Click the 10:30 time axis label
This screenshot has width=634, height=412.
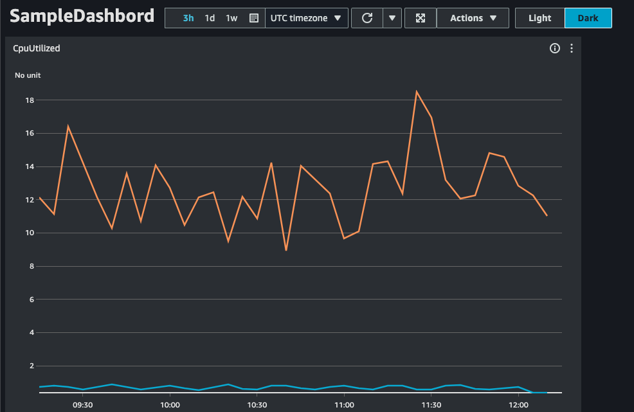(257, 405)
